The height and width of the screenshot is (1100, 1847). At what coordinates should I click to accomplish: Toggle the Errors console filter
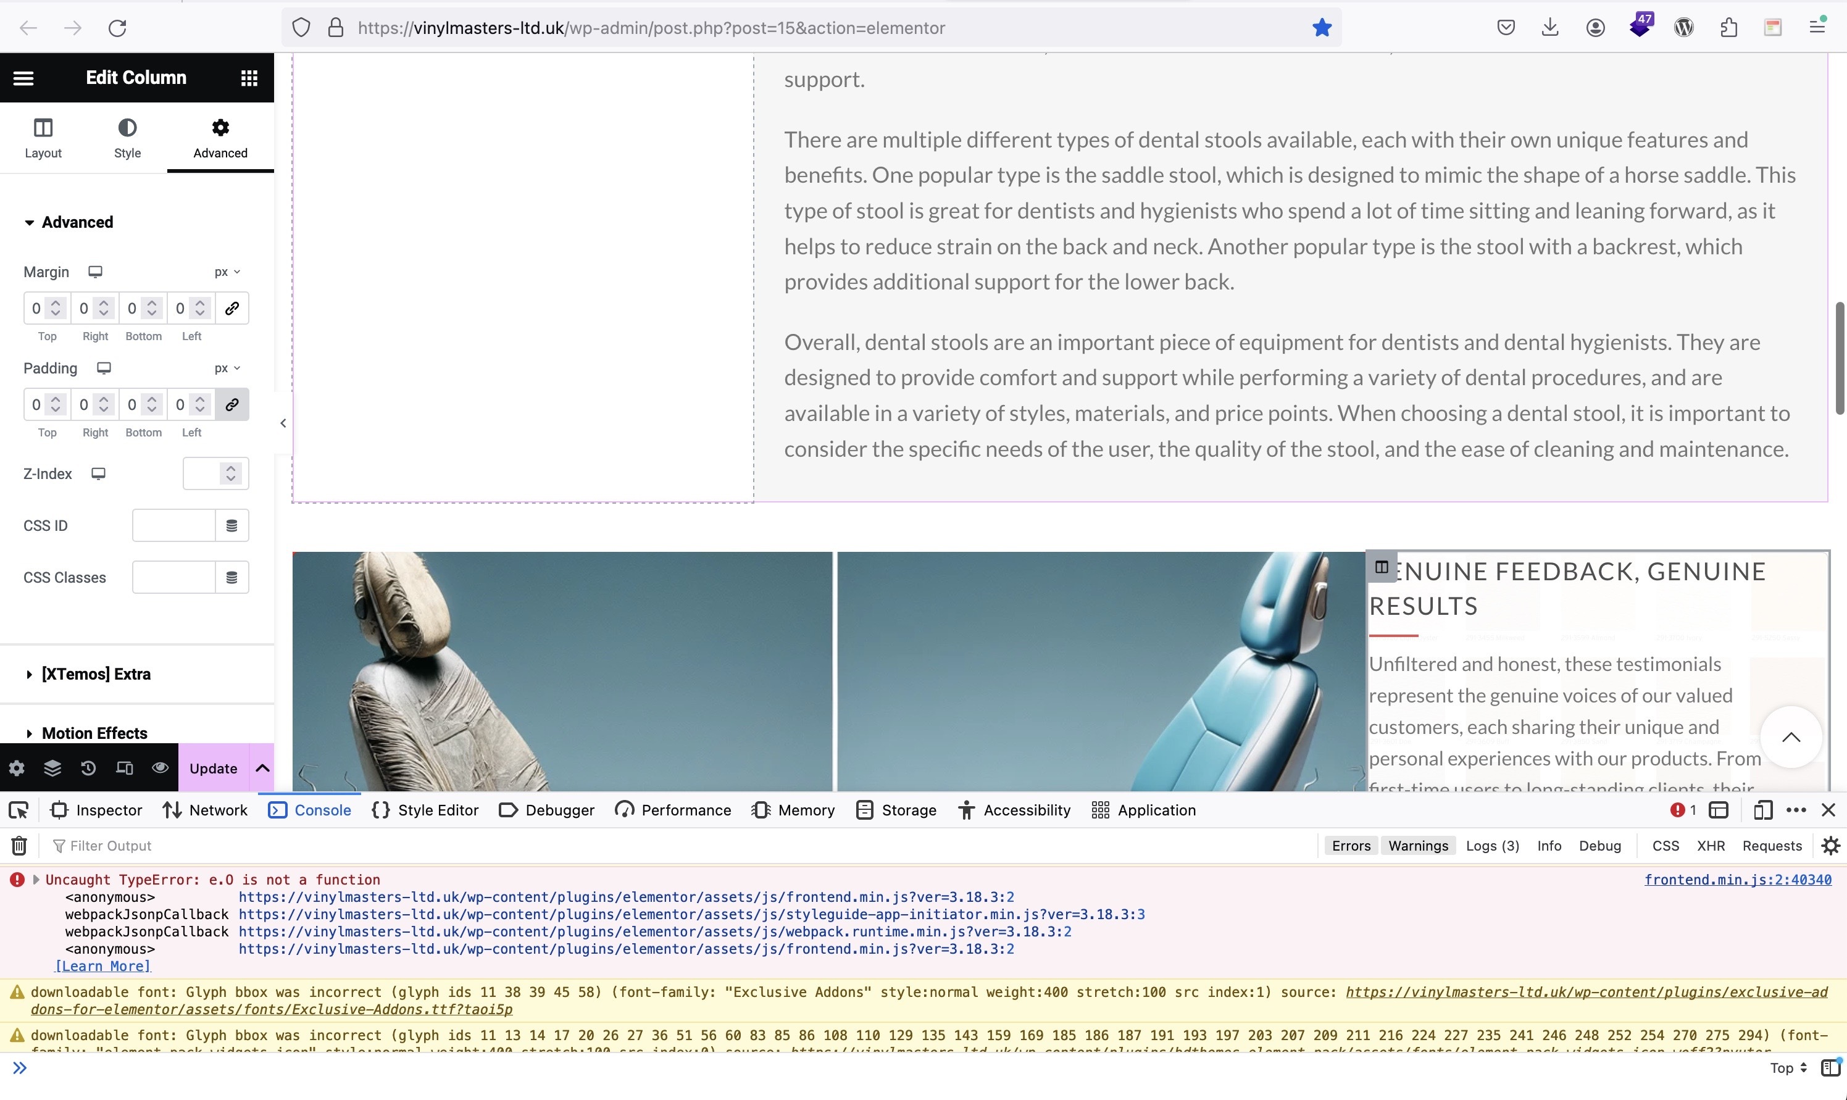point(1351,846)
